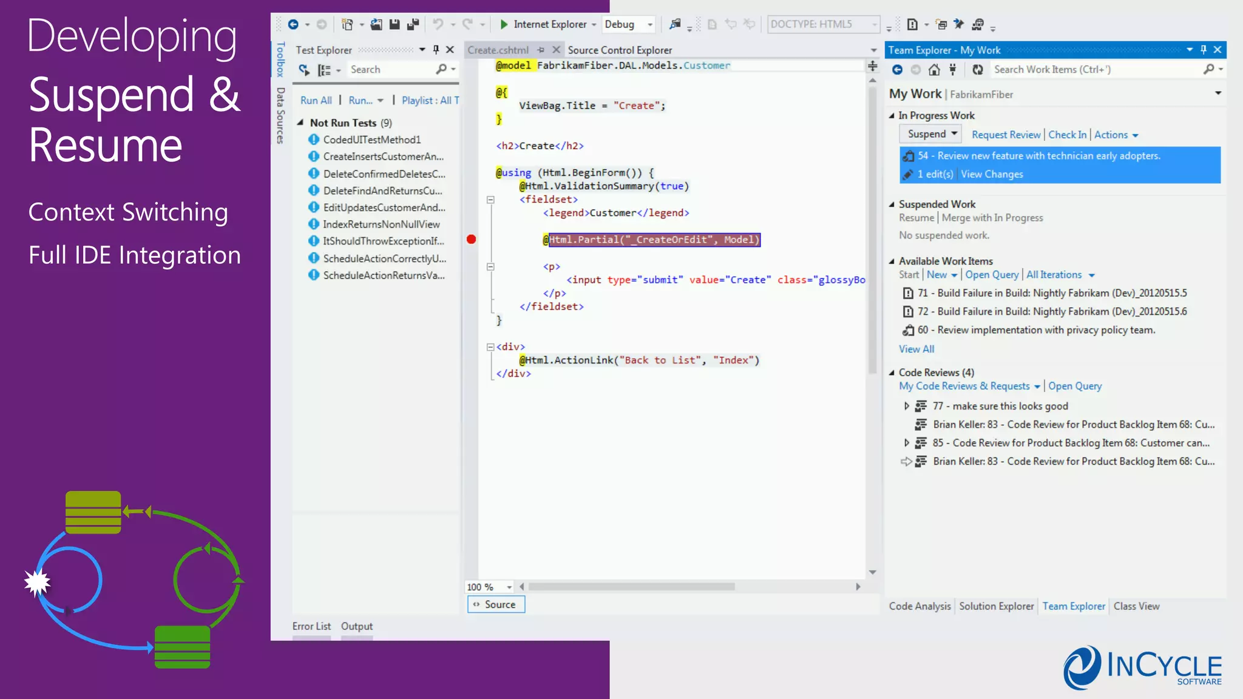Open the Find in Files toolbar icon
The image size is (1243, 699).
pos(675,24)
